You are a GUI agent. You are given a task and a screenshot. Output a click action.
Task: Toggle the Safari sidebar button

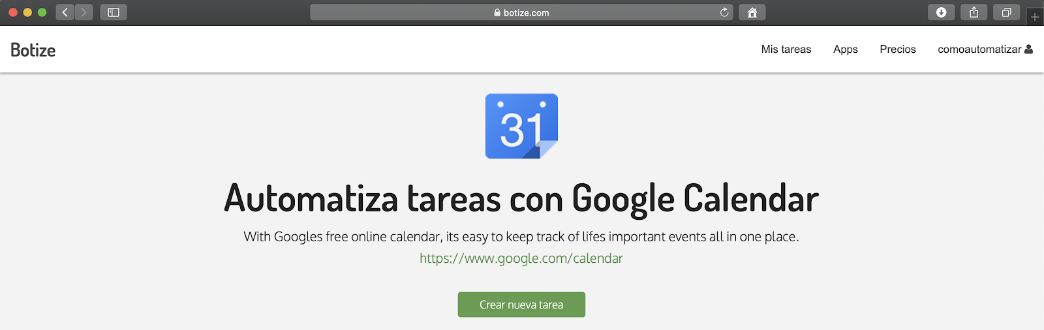[114, 12]
